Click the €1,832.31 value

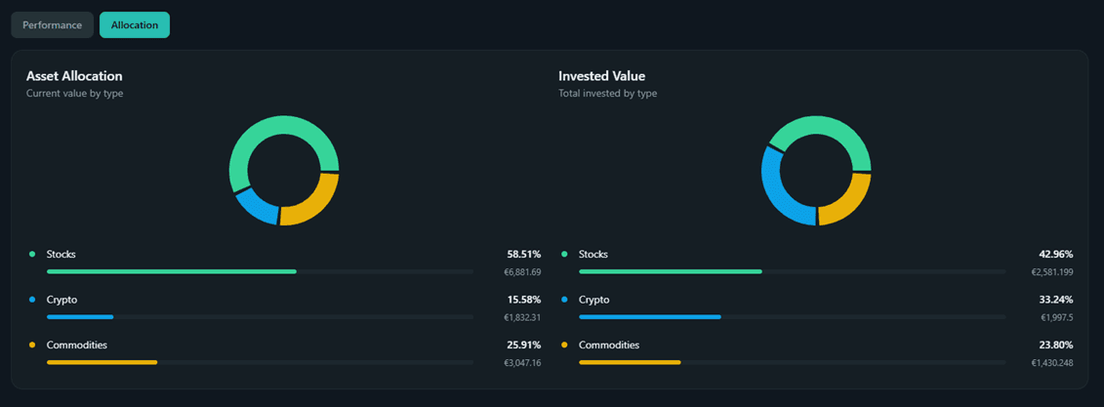click(x=522, y=317)
